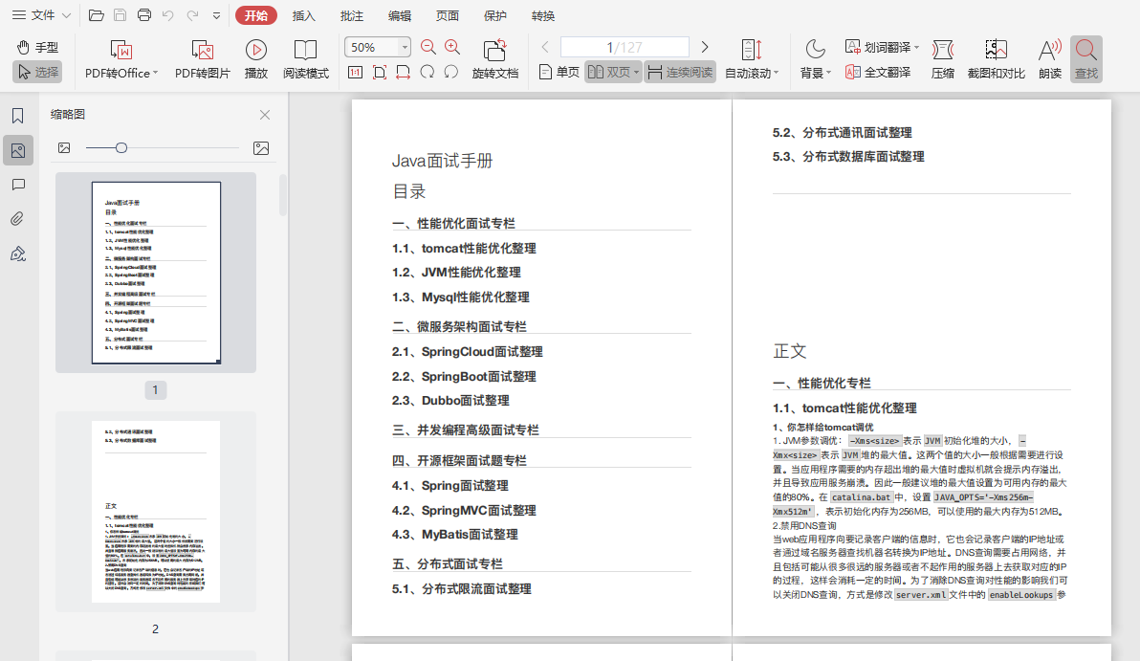Click the smaller thumbnails icon
The width and height of the screenshot is (1140, 661).
click(x=64, y=147)
